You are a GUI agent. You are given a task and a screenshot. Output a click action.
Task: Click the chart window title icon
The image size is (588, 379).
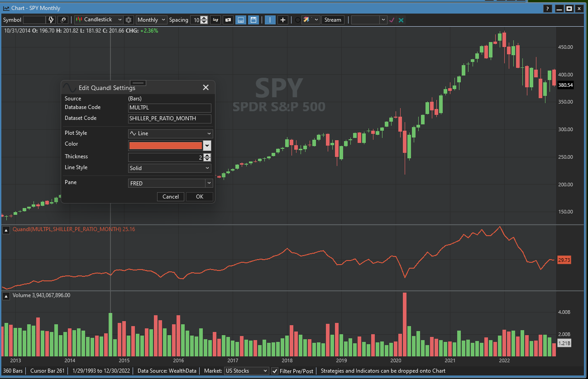6,8
